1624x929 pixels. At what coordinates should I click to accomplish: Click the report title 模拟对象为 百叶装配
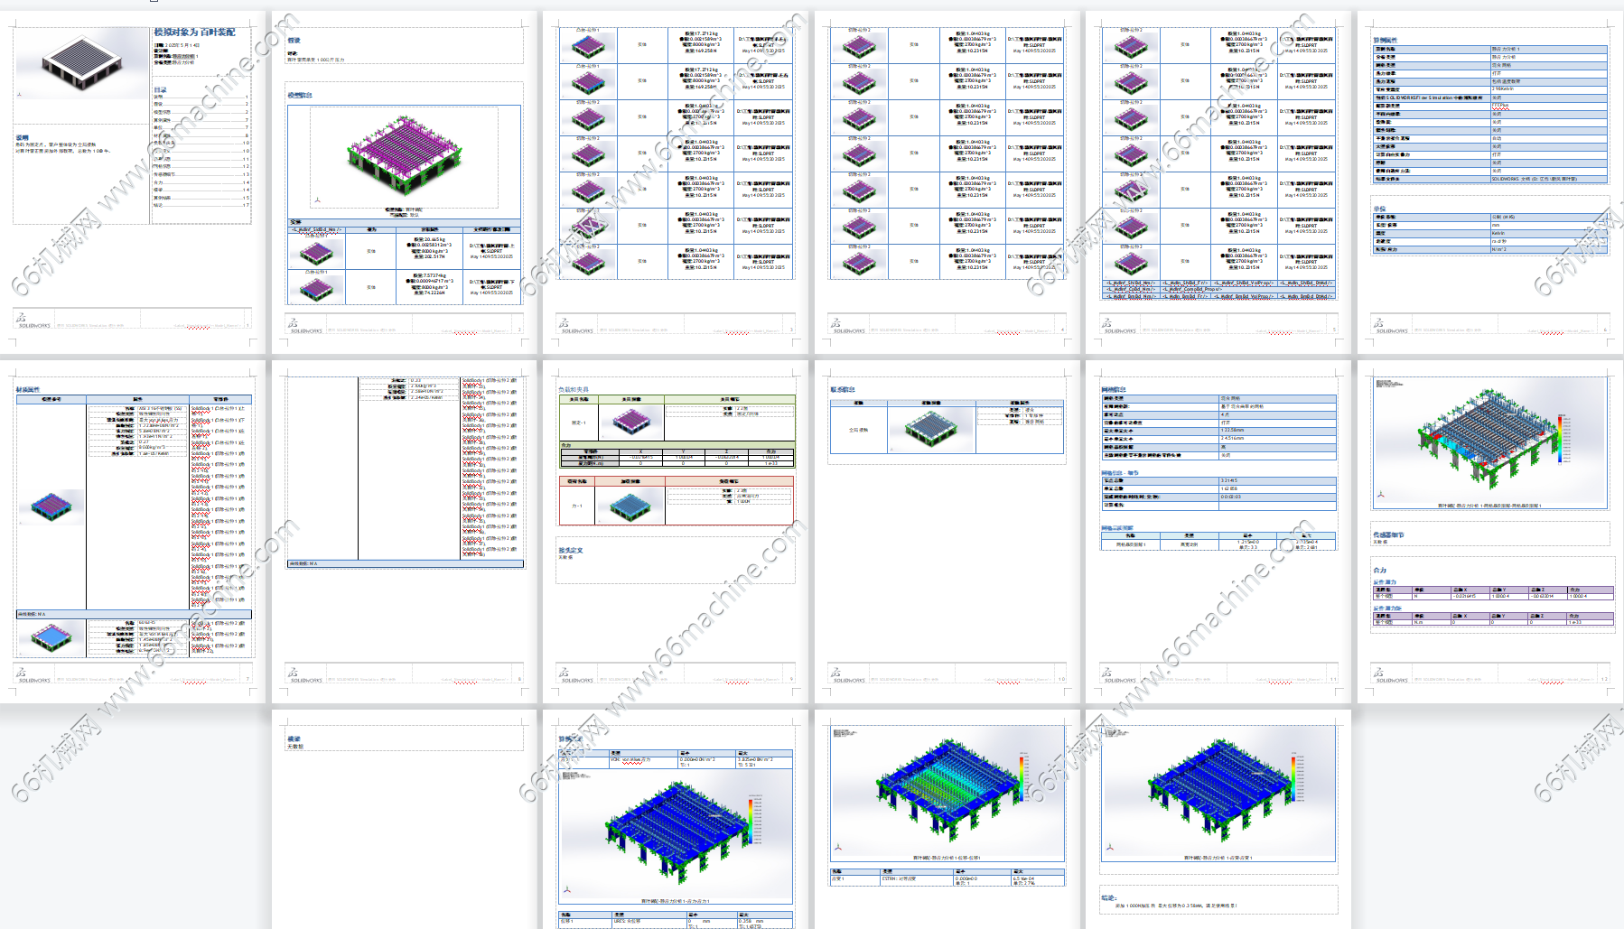pyautogui.click(x=194, y=32)
